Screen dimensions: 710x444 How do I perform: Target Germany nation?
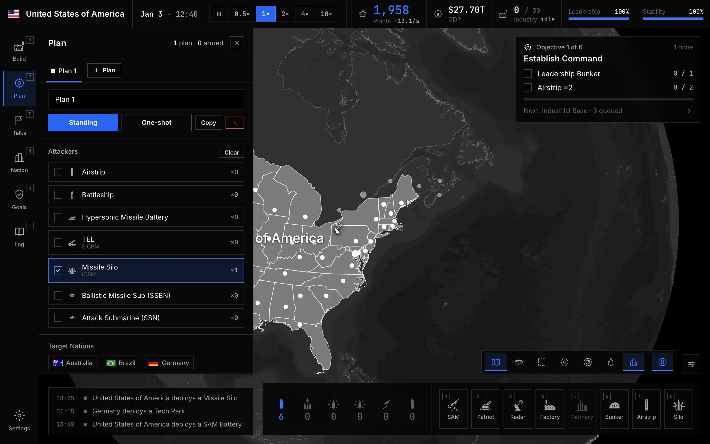pyautogui.click(x=168, y=363)
